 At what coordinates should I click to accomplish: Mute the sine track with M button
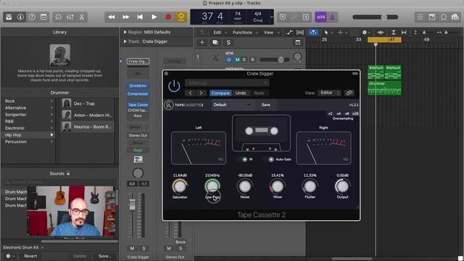(x=237, y=59)
